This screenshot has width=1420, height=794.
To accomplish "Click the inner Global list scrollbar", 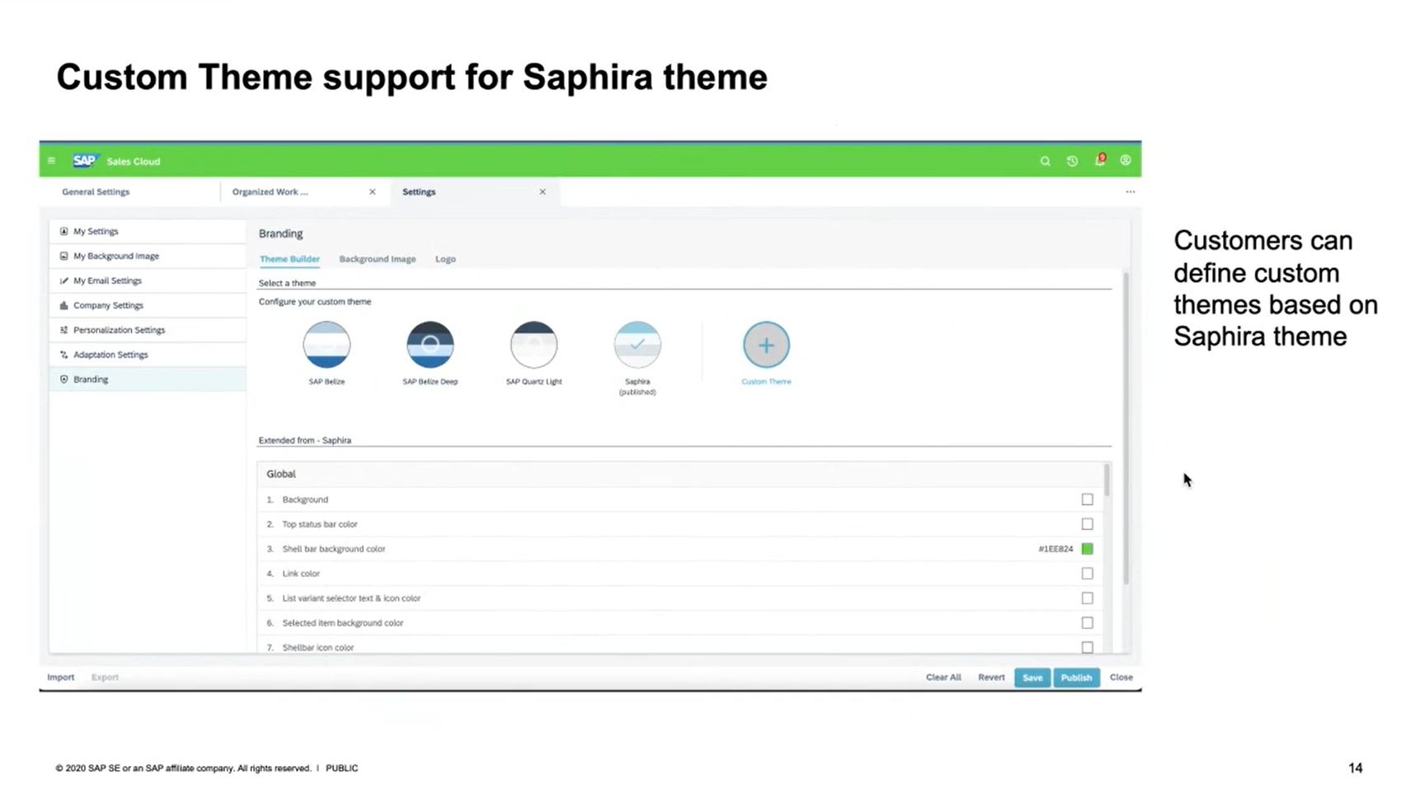I will pos(1107,481).
